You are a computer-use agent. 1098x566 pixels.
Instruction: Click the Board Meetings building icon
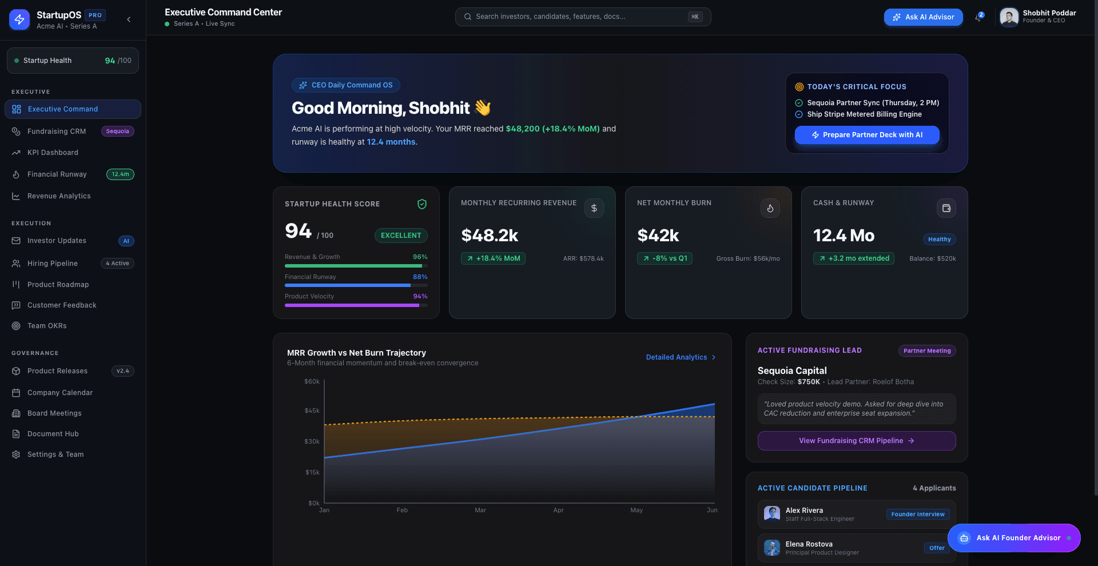click(x=16, y=413)
